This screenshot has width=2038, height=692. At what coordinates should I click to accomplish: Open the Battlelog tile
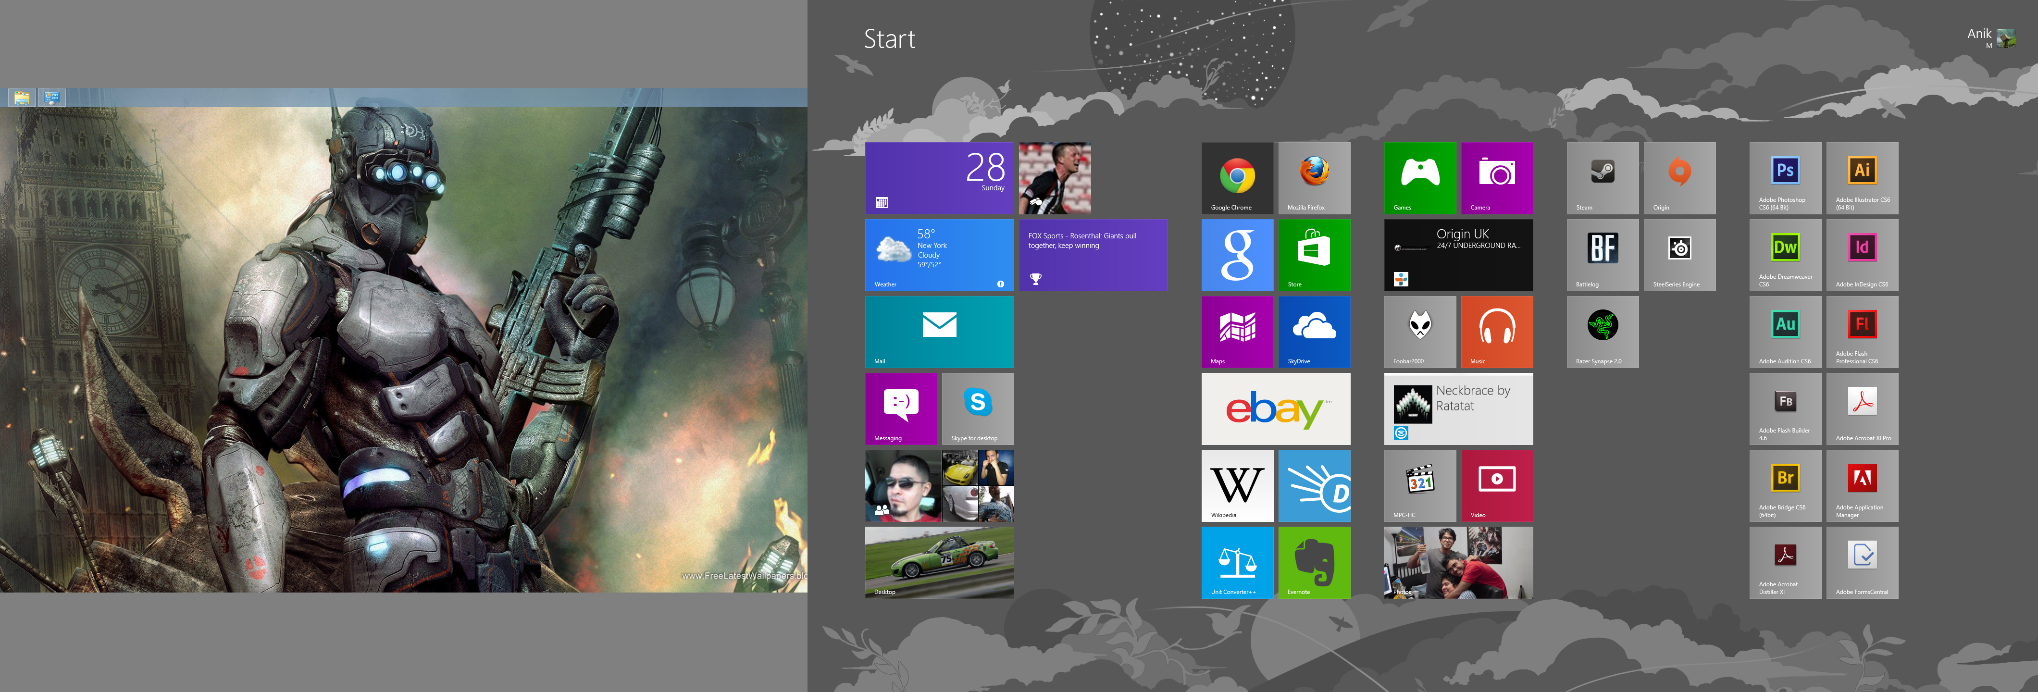[x=1602, y=255]
